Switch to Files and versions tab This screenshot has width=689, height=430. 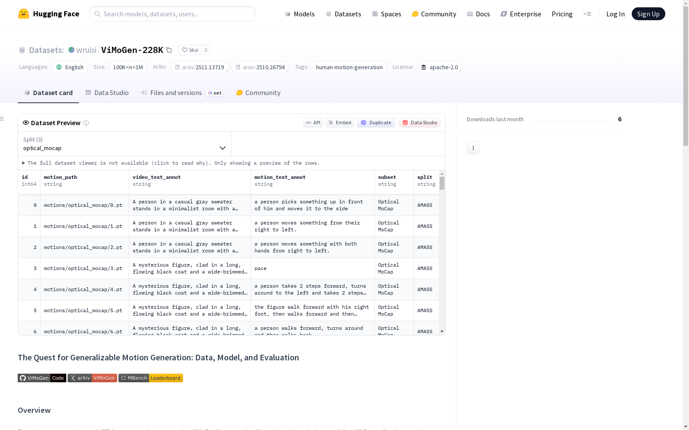point(182,93)
